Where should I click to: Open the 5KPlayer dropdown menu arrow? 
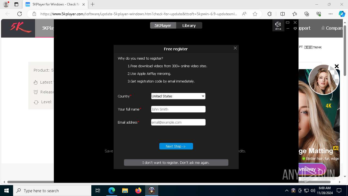(x=295, y=29)
